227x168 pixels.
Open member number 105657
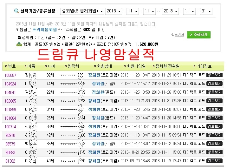coord(10,75)
